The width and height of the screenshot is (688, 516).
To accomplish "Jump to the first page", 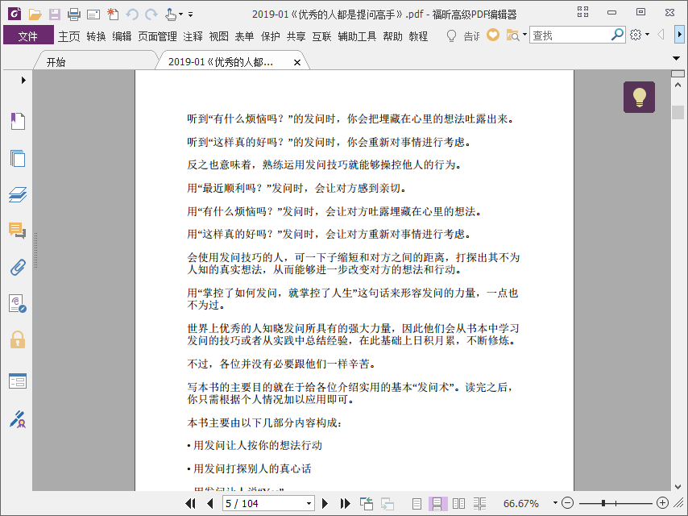I will [x=190, y=503].
